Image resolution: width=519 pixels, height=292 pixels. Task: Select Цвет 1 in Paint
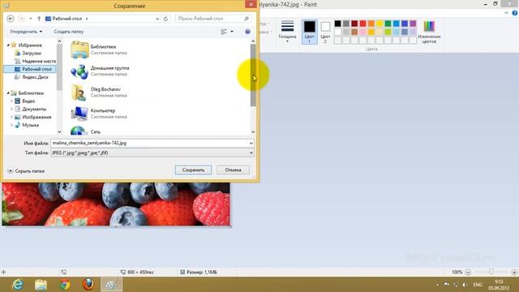(310, 32)
